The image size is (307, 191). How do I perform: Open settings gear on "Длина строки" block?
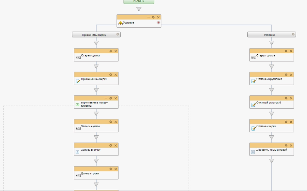(x=111, y=169)
